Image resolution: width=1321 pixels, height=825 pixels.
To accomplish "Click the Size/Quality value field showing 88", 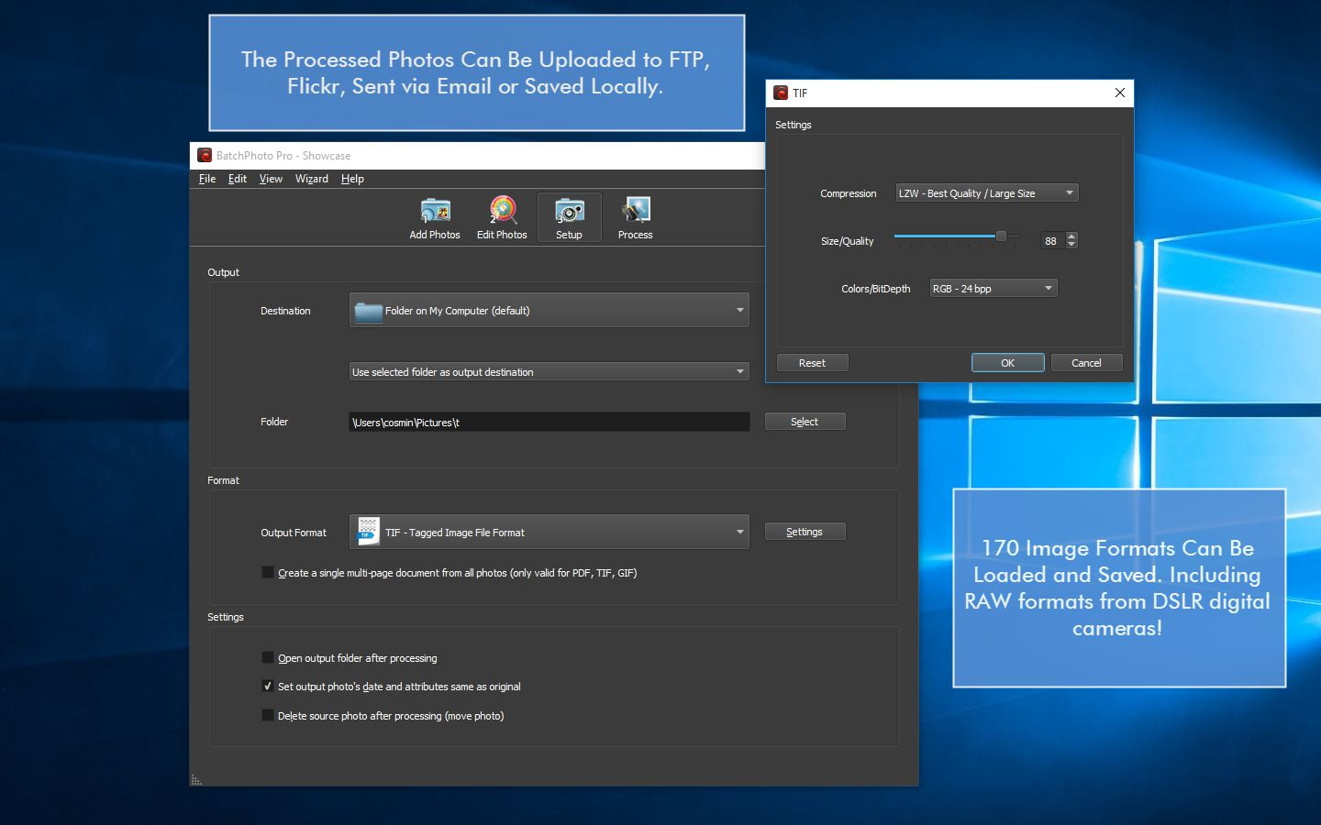I will [x=1052, y=241].
